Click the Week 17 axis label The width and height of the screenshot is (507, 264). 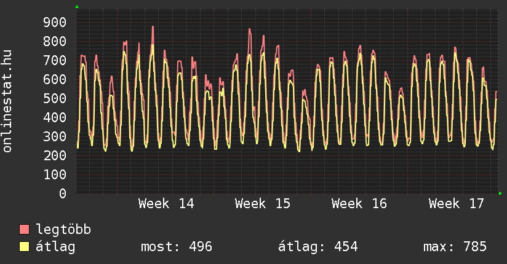457,204
